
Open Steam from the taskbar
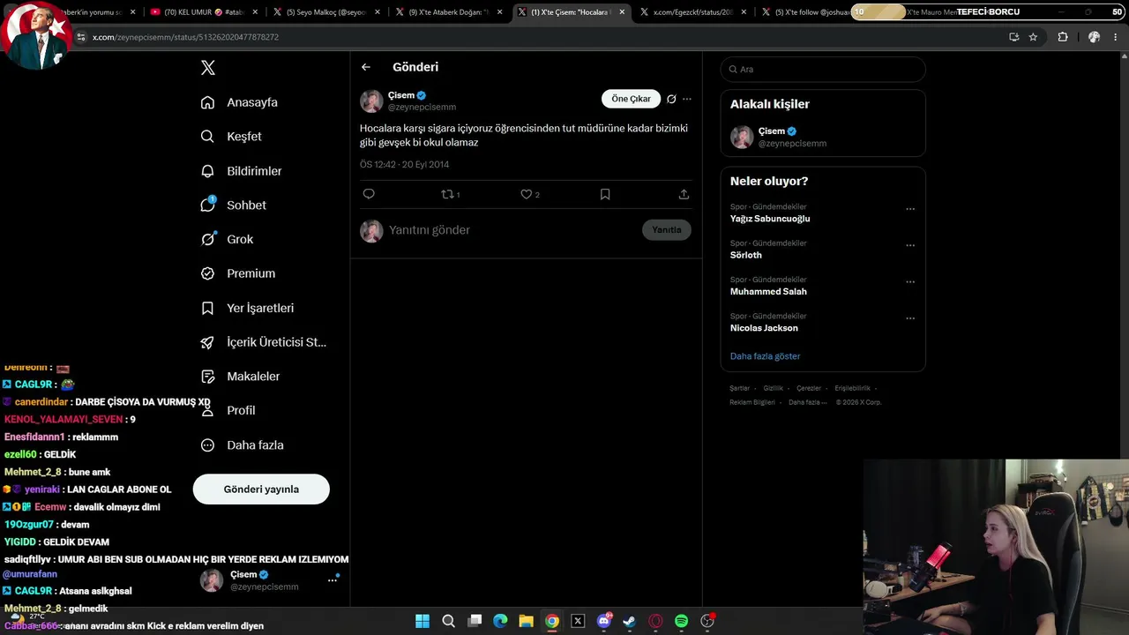[x=629, y=621]
